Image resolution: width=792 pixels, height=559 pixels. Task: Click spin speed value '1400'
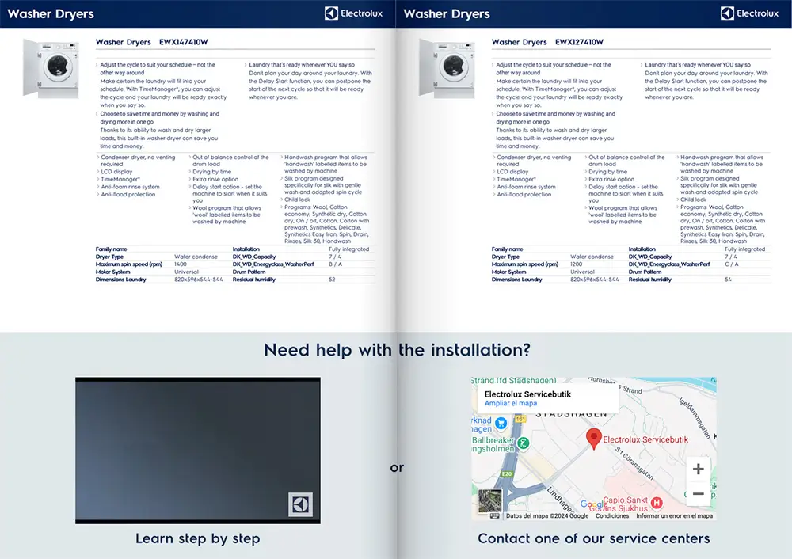(181, 264)
